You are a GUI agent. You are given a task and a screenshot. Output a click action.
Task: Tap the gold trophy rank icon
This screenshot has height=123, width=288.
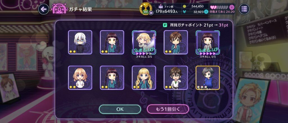[x=146, y=8]
